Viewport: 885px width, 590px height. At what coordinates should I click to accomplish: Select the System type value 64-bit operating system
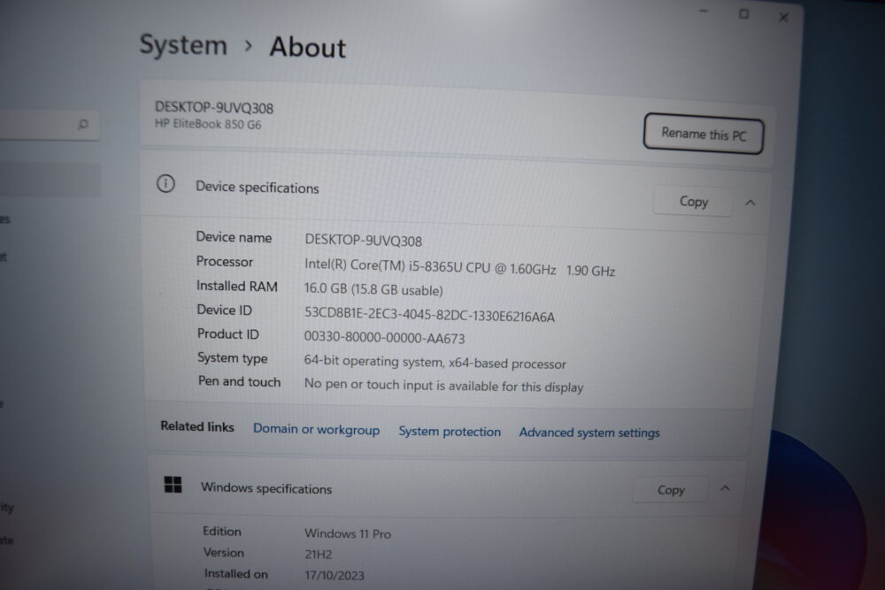tap(435, 362)
